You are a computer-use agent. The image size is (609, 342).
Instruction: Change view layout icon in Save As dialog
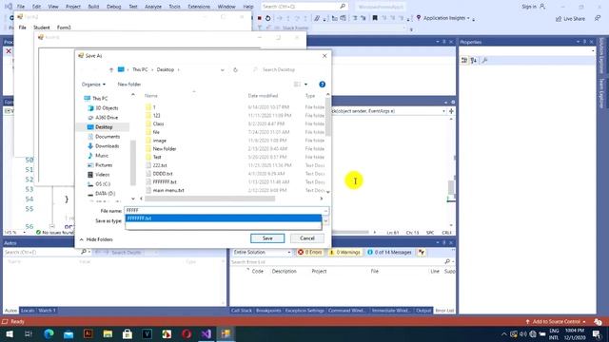pyautogui.click(x=297, y=85)
